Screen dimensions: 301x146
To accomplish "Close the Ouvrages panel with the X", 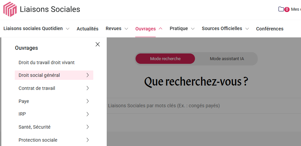I will click(x=98, y=44).
